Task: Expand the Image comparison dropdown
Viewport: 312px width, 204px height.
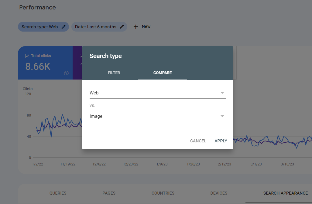Action: [x=157, y=116]
